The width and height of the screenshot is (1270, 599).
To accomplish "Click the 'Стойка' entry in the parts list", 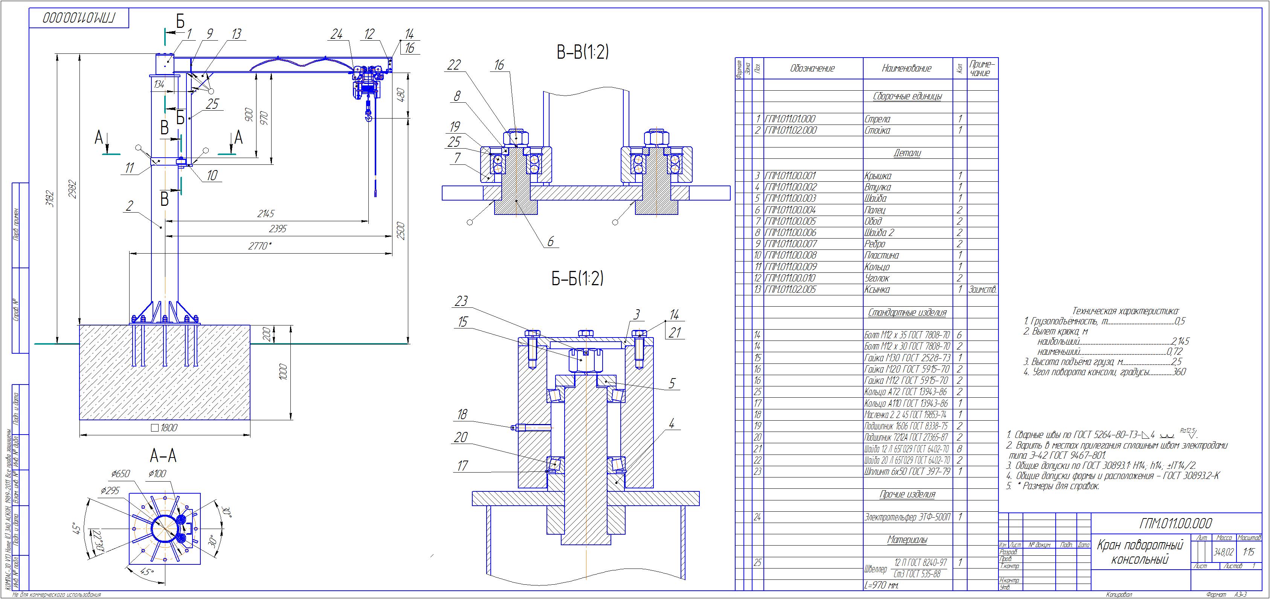I will [878, 131].
